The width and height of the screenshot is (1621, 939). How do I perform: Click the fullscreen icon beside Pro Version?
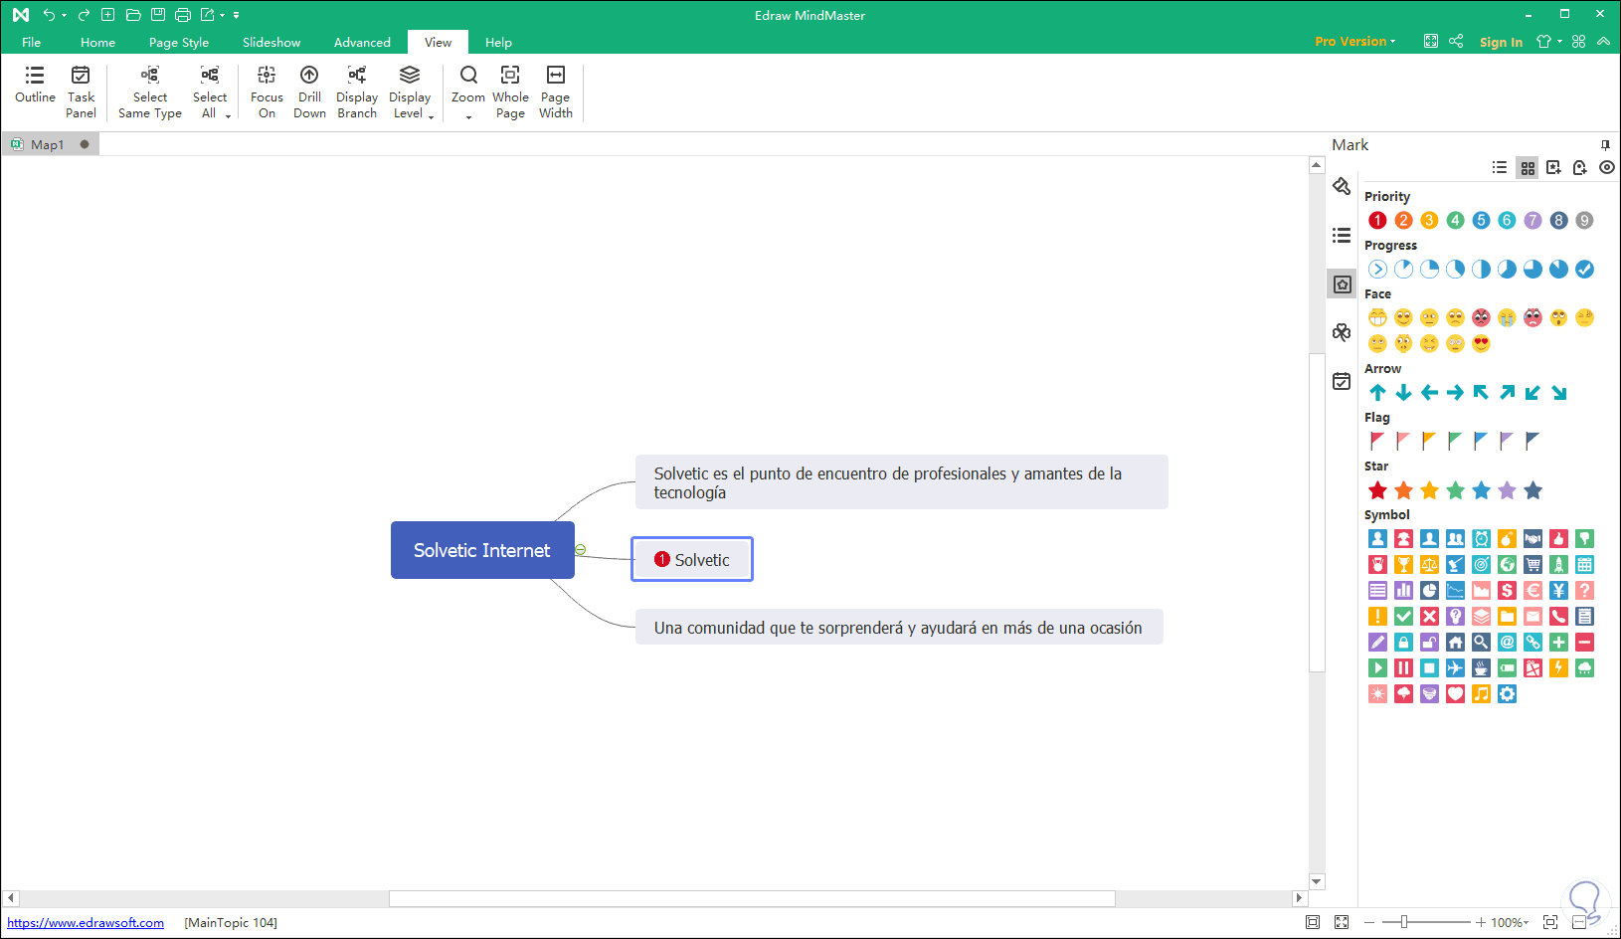pyautogui.click(x=1431, y=42)
